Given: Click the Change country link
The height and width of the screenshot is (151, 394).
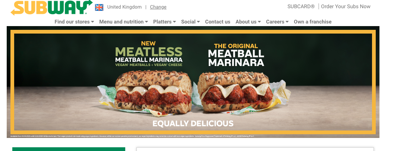Looking at the screenshot, I should 158,7.
